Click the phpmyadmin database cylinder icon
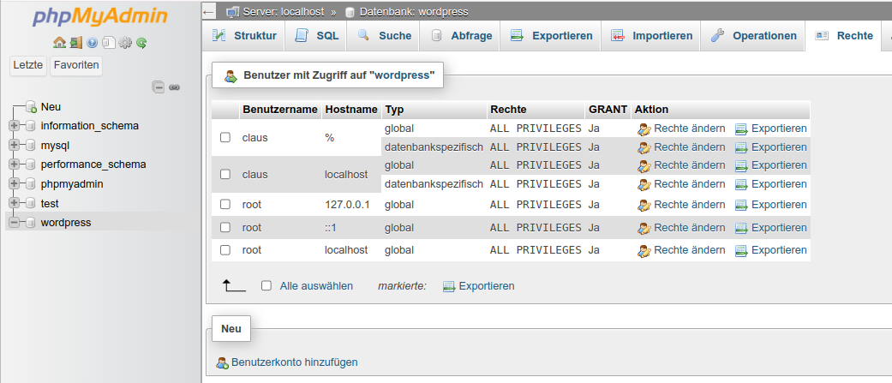Image resolution: width=892 pixels, height=383 pixels. [30, 184]
